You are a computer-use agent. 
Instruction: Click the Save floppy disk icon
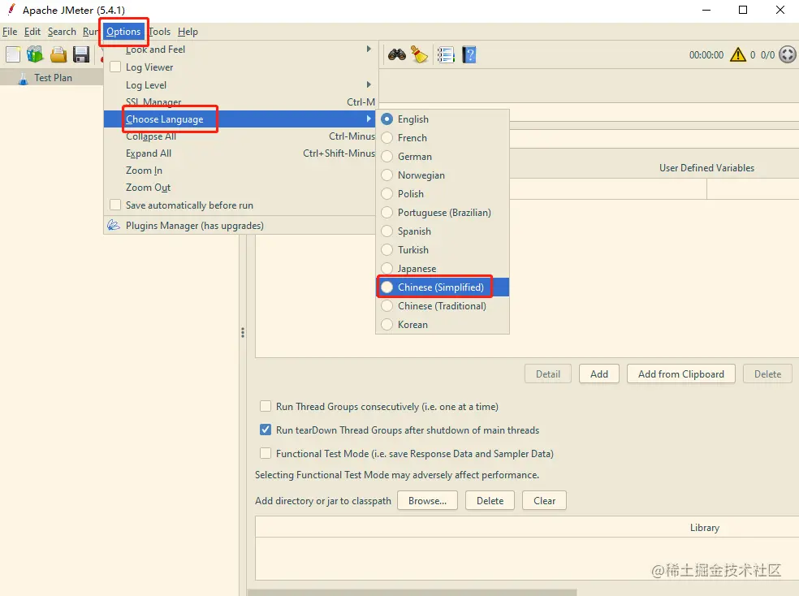81,54
